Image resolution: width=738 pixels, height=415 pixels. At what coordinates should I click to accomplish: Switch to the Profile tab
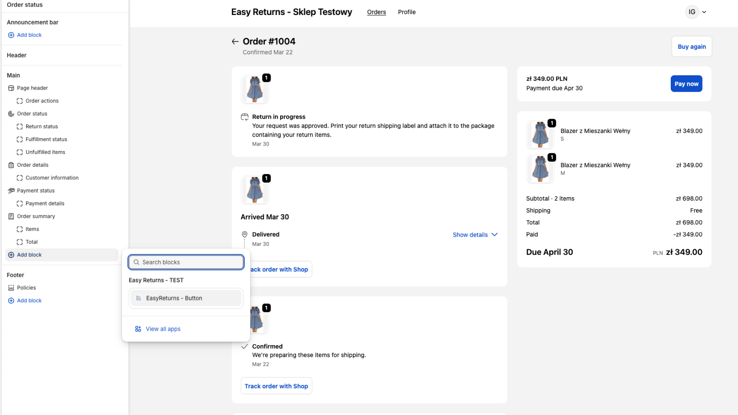407,12
